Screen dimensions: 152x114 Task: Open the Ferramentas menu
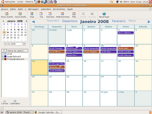[x=59, y=9]
